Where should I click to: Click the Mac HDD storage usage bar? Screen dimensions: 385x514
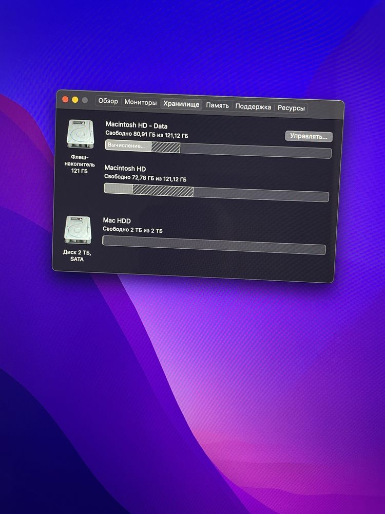coord(214,245)
